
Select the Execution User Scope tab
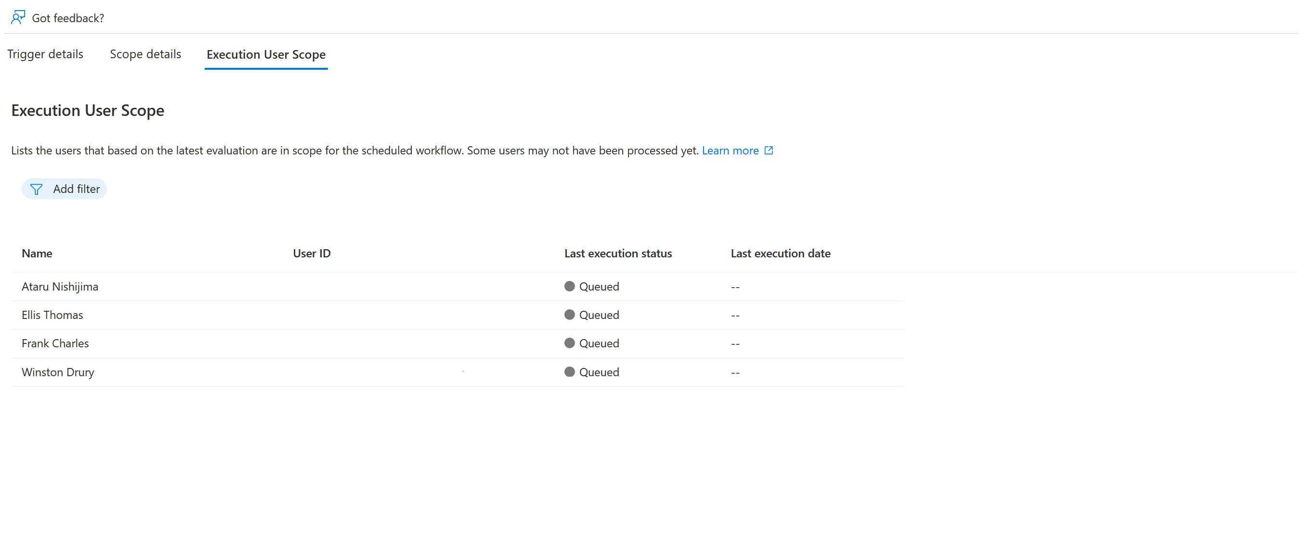pyautogui.click(x=265, y=54)
